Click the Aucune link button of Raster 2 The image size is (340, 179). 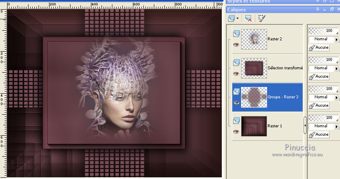(x=319, y=47)
